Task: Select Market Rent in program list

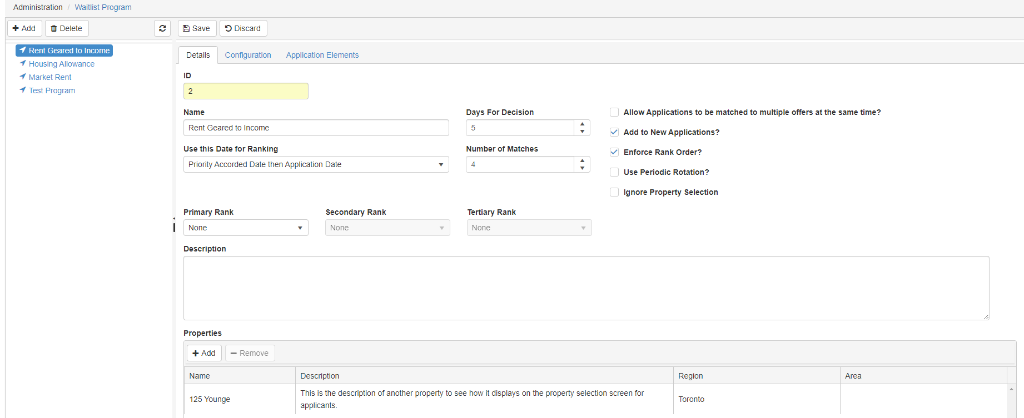Action: pyautogui.click(x=50, y=77)
